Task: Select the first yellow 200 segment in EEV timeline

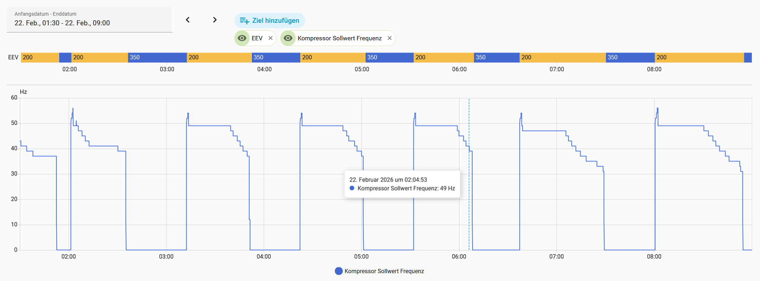Action: [40, 57]
